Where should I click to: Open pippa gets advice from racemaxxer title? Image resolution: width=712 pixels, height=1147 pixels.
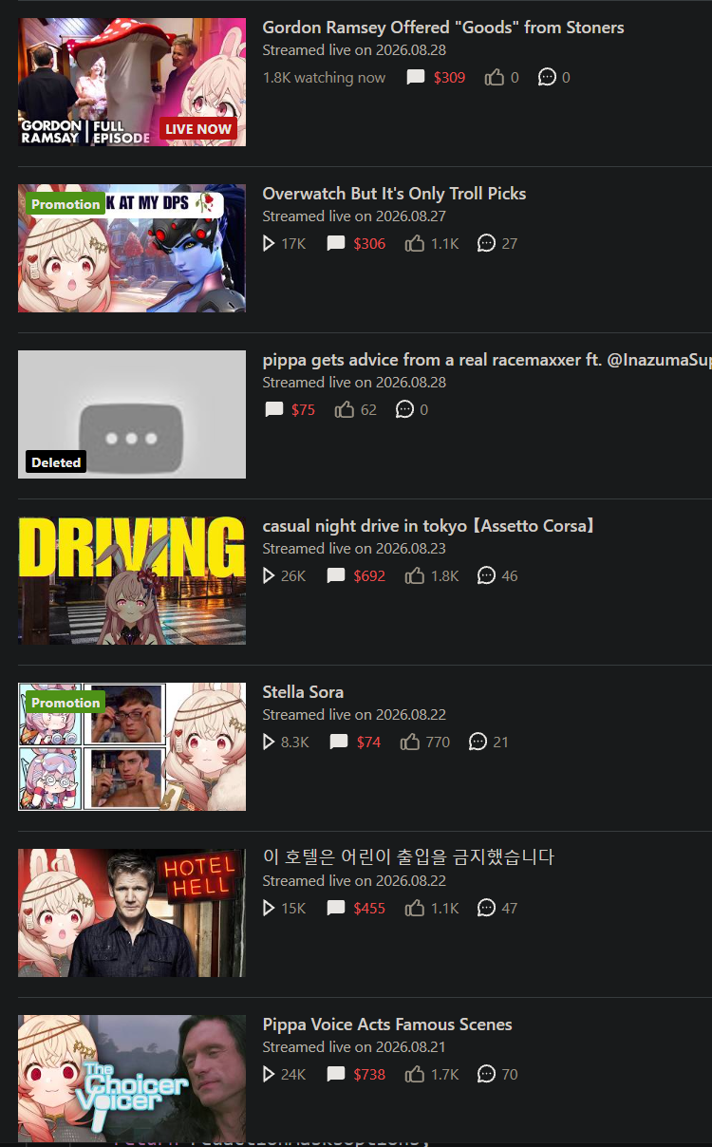pos(487,360)
